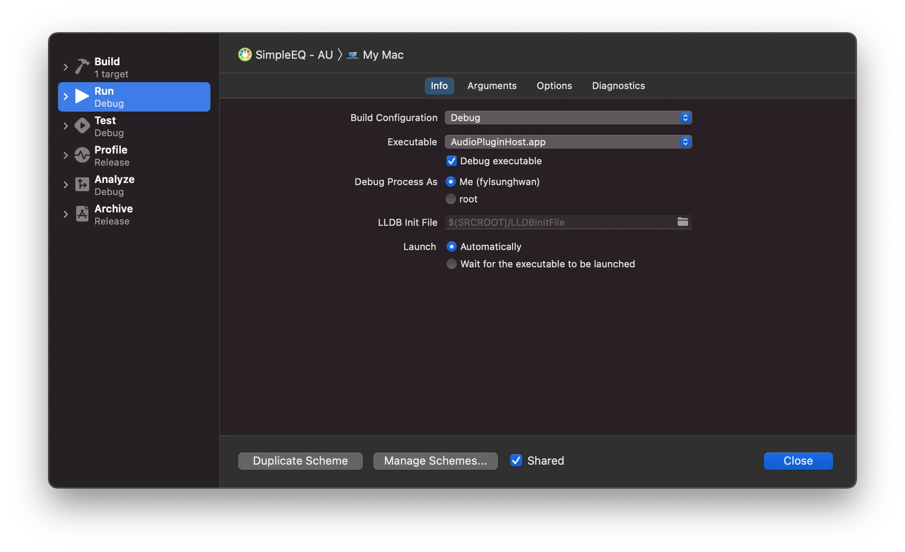Click the Analyze action icon
Viewport: 905px width, 552px height.
coord(82,185)
